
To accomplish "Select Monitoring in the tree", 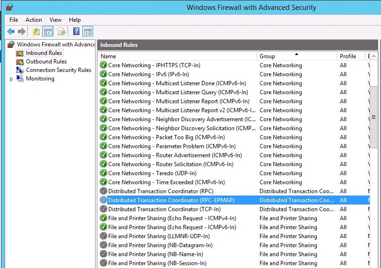I will [40, 79].
